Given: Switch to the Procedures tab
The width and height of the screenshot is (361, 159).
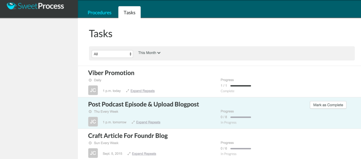Looking at the screenshot, I should [x=100, y=13].
